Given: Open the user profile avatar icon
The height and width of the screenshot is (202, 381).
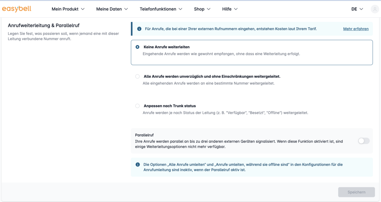Looking at the screenshot, I should 375,9.
